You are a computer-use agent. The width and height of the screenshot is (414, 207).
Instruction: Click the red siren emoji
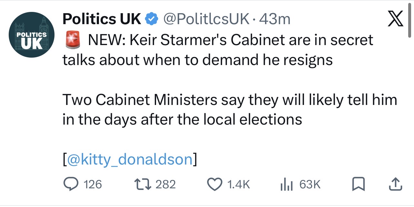point(73,41)
